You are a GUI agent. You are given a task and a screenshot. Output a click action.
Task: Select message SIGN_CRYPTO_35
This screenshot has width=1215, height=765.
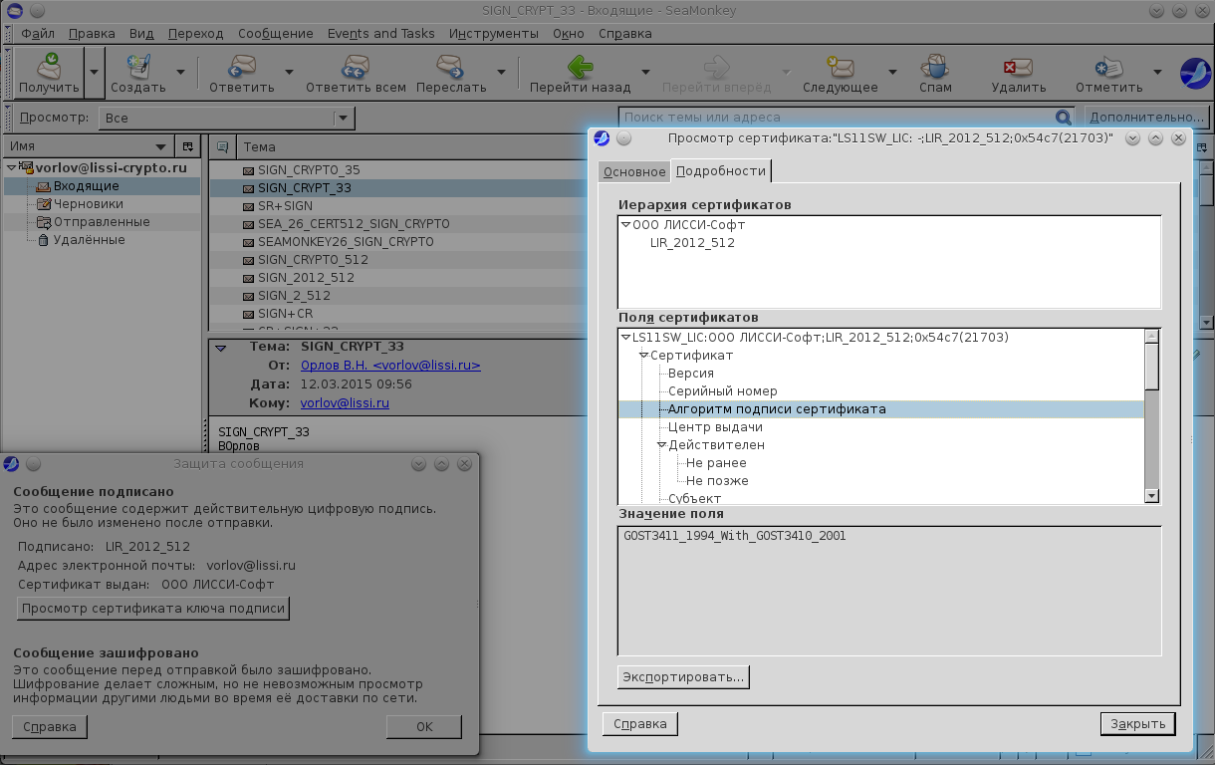(x=309, y=170)
